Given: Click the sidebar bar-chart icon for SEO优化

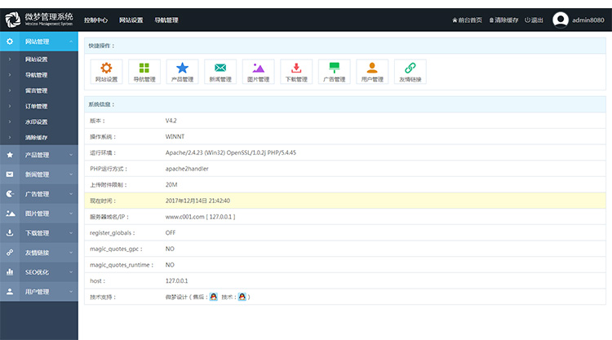Looking at the screenshot, I should (10, 272).
